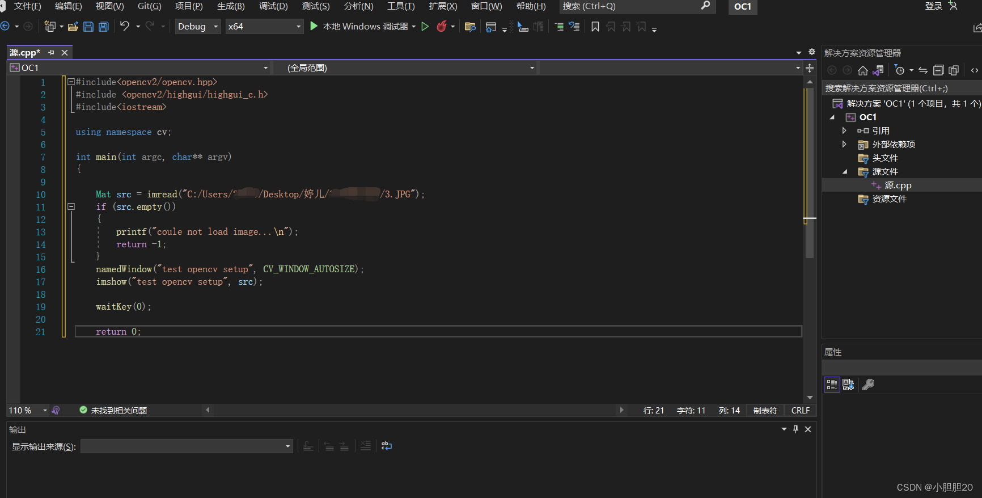Toggle auto-hide pin of Output panel
The width and height of the screenshot is (982, 498).
(795, 429)
